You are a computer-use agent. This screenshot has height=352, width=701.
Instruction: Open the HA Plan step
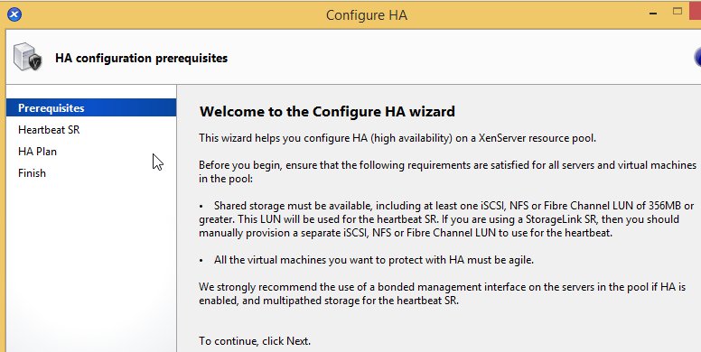pos(38,152)
